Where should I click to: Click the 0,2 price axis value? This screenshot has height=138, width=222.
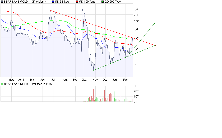(136, 49)
